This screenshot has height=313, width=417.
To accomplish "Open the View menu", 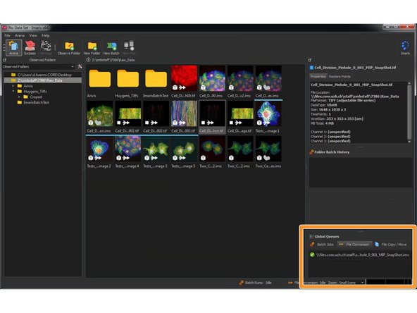I will pyautogui.click(x=33, y=35).
